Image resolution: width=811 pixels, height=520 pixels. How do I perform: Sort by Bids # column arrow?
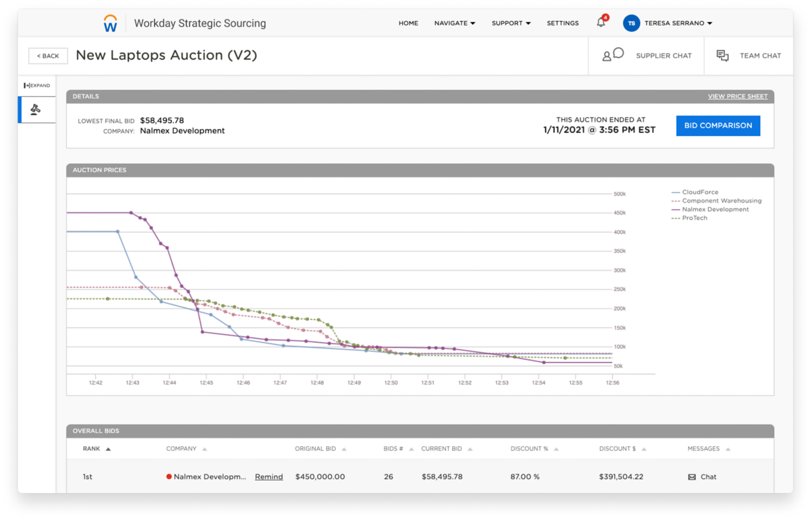pyautogui.click(x=411, y=449)
